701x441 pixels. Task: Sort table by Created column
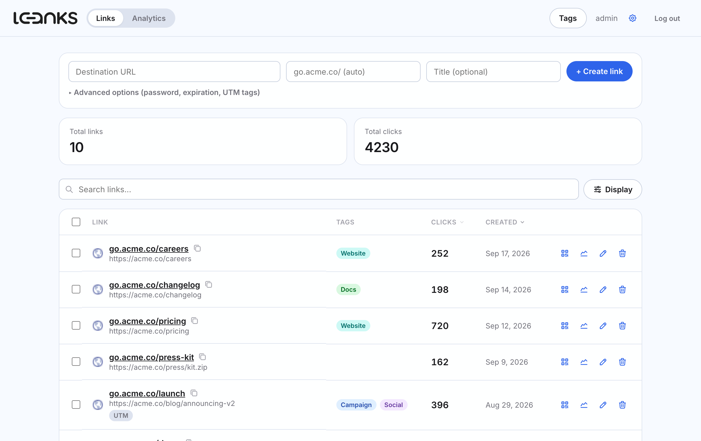click(505, 222)
